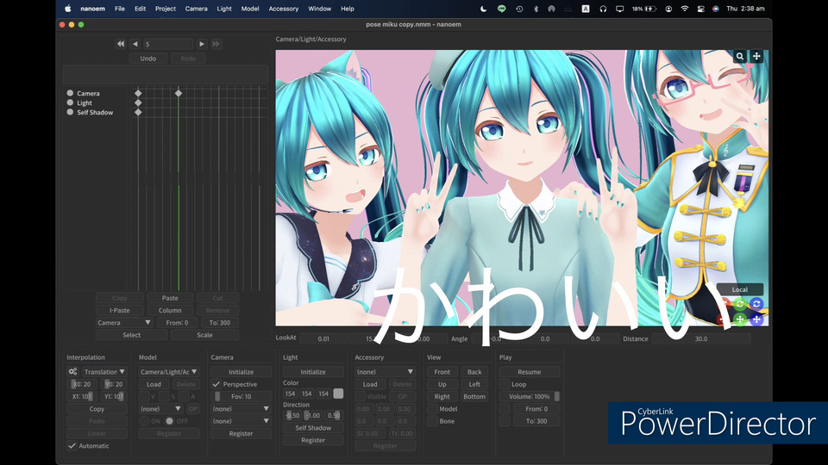The image size is (828, 465).
Task: Open the Project menu
Action: click(166, 9)
